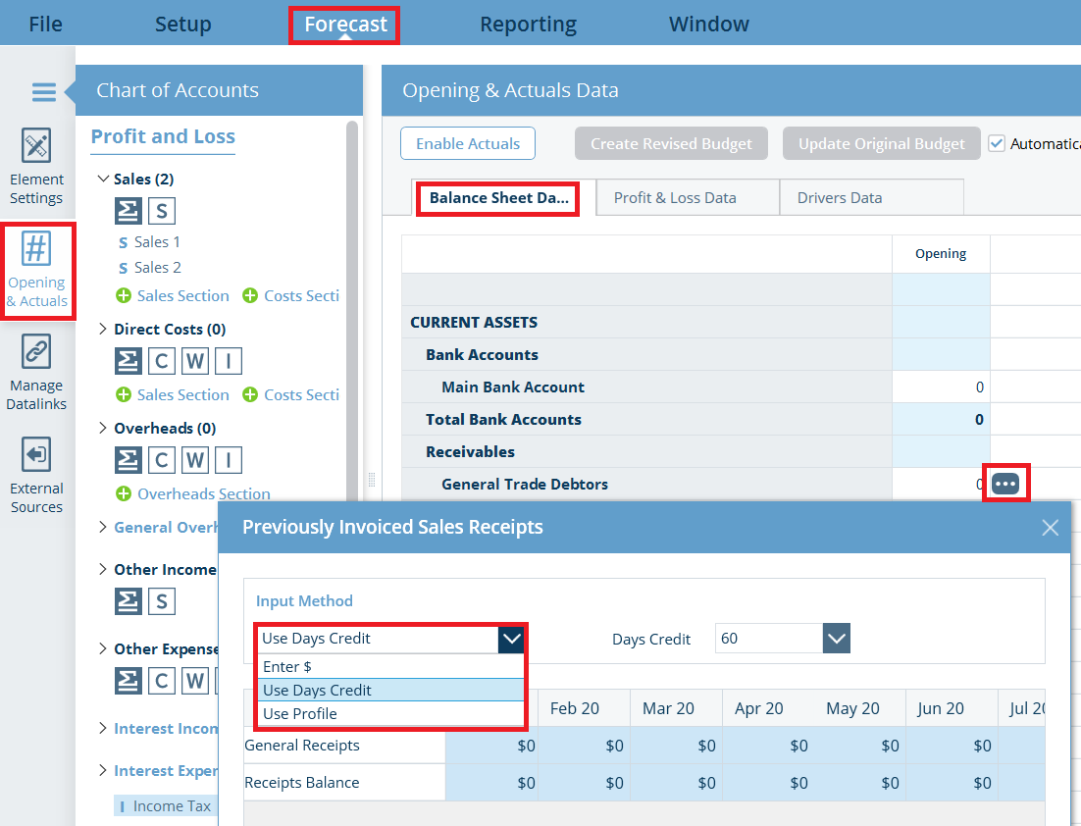Open the Reporting menu
Image resolution: width=1081 pixels, height=826 pixels.
(528, 24)
